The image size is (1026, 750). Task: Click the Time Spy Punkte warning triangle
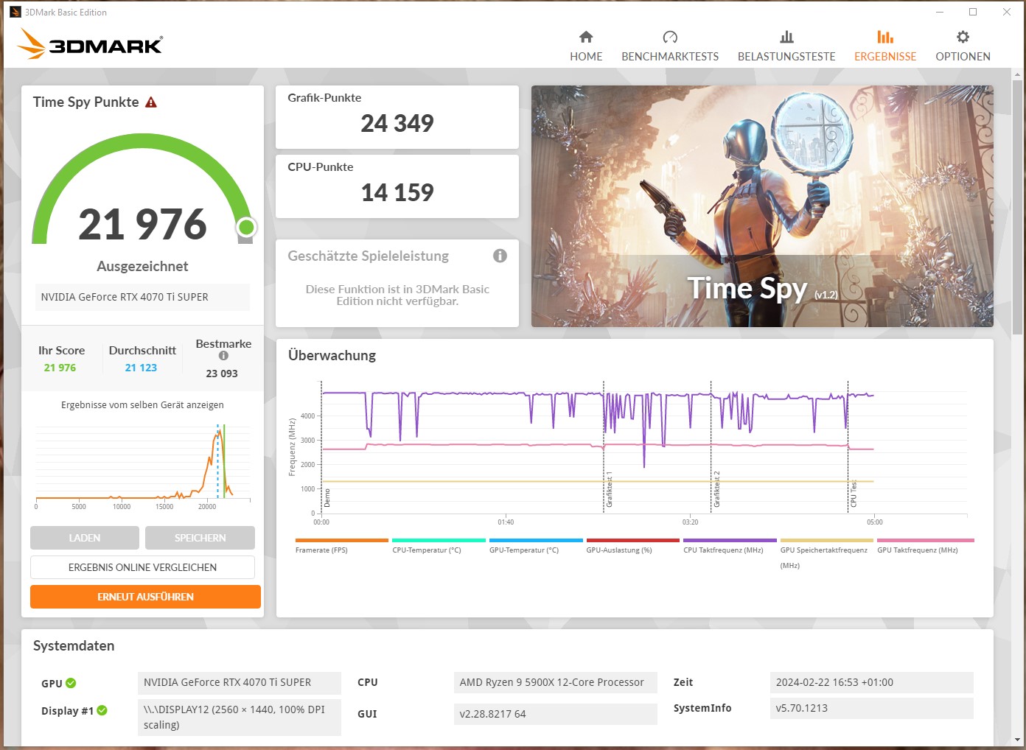coord(151,102)
